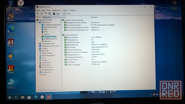The height and width of the screenshot is (104, 185).
Task: Select the Скорость зарядки row
Action: point(82,64)
